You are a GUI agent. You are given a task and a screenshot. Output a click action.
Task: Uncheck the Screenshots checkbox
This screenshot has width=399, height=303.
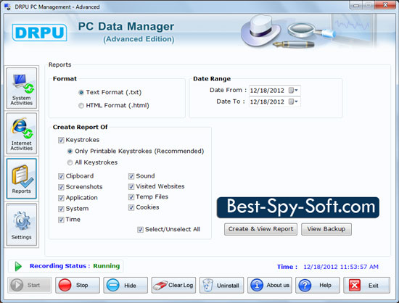[61, 187]
